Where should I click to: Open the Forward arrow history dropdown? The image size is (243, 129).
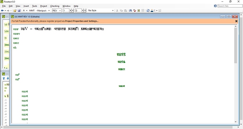point(11,11)
